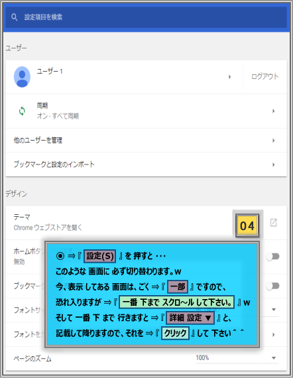Expand the font customize row arrow
This screenshot has width=293, height=378.
(x=274, y=335)
